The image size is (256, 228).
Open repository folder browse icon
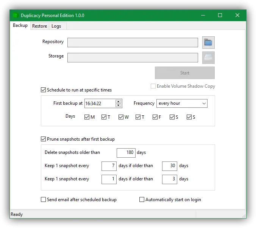[208, 42]
